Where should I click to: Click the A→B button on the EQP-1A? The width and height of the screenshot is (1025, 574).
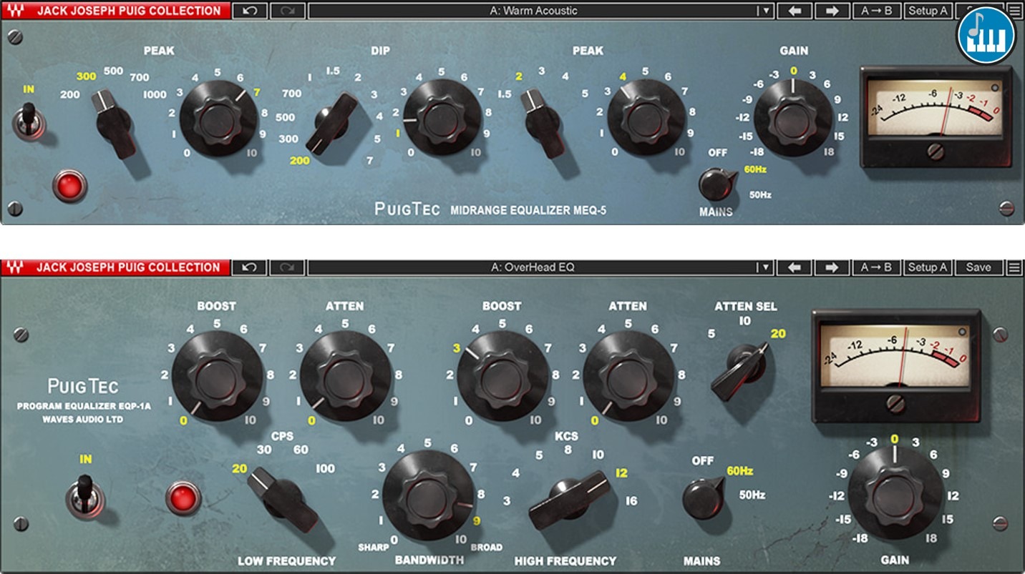[878, 267]
